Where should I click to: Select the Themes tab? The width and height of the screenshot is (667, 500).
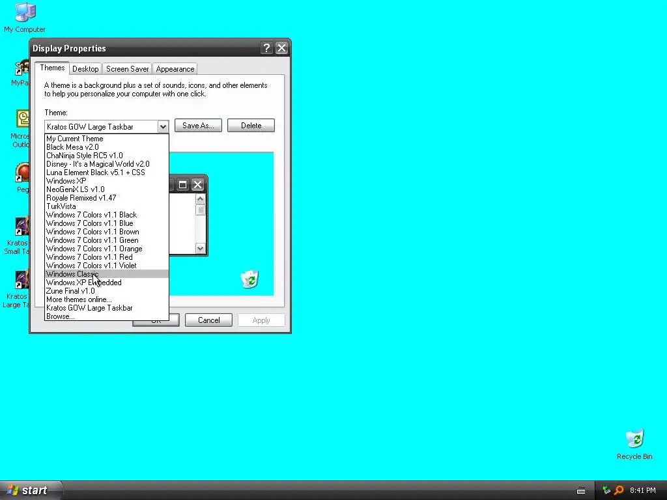click(52, 68)
